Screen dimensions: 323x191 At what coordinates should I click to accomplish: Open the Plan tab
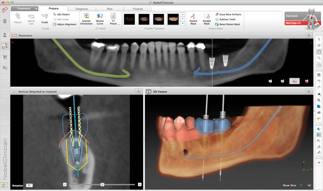(109, 9)
